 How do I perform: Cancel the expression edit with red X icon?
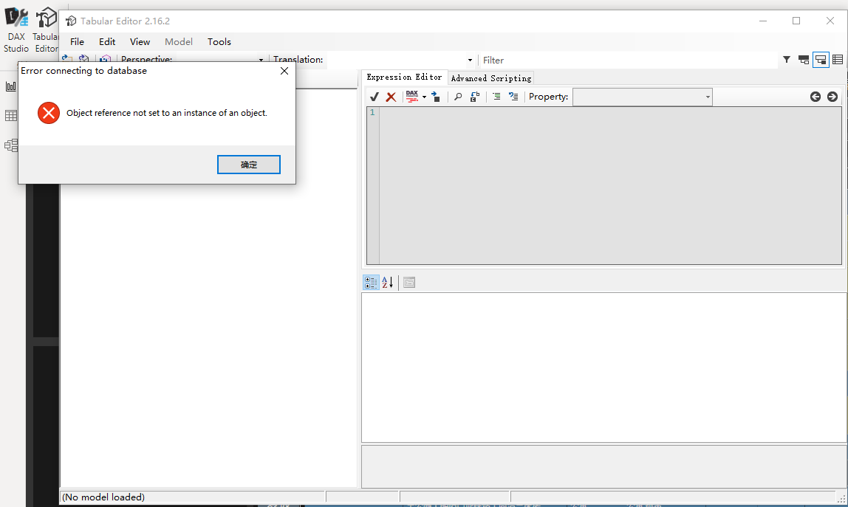click(x=391, y=96)
